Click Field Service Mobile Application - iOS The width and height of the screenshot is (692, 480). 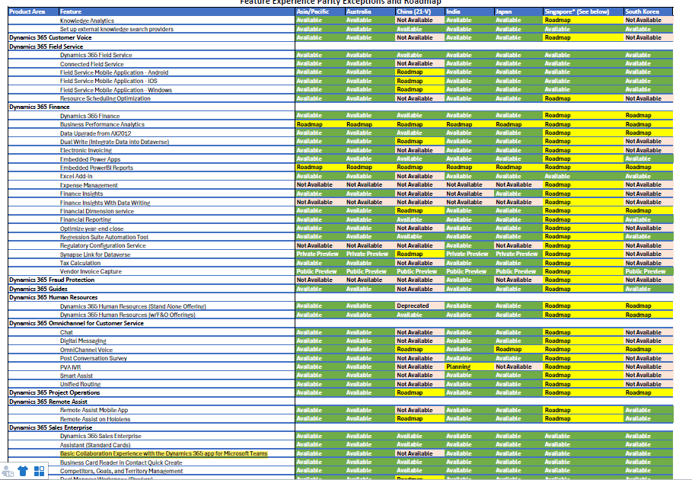(109, 81)
